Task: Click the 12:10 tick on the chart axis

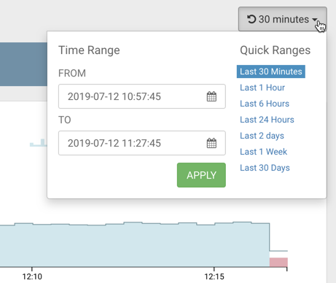Action: pos(32,276)
